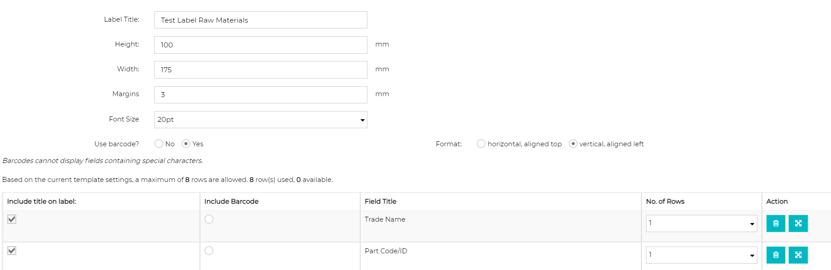Screen dimensions: 831x270
Task: Select vertical, aligned left format
Action: click(573, 144)
